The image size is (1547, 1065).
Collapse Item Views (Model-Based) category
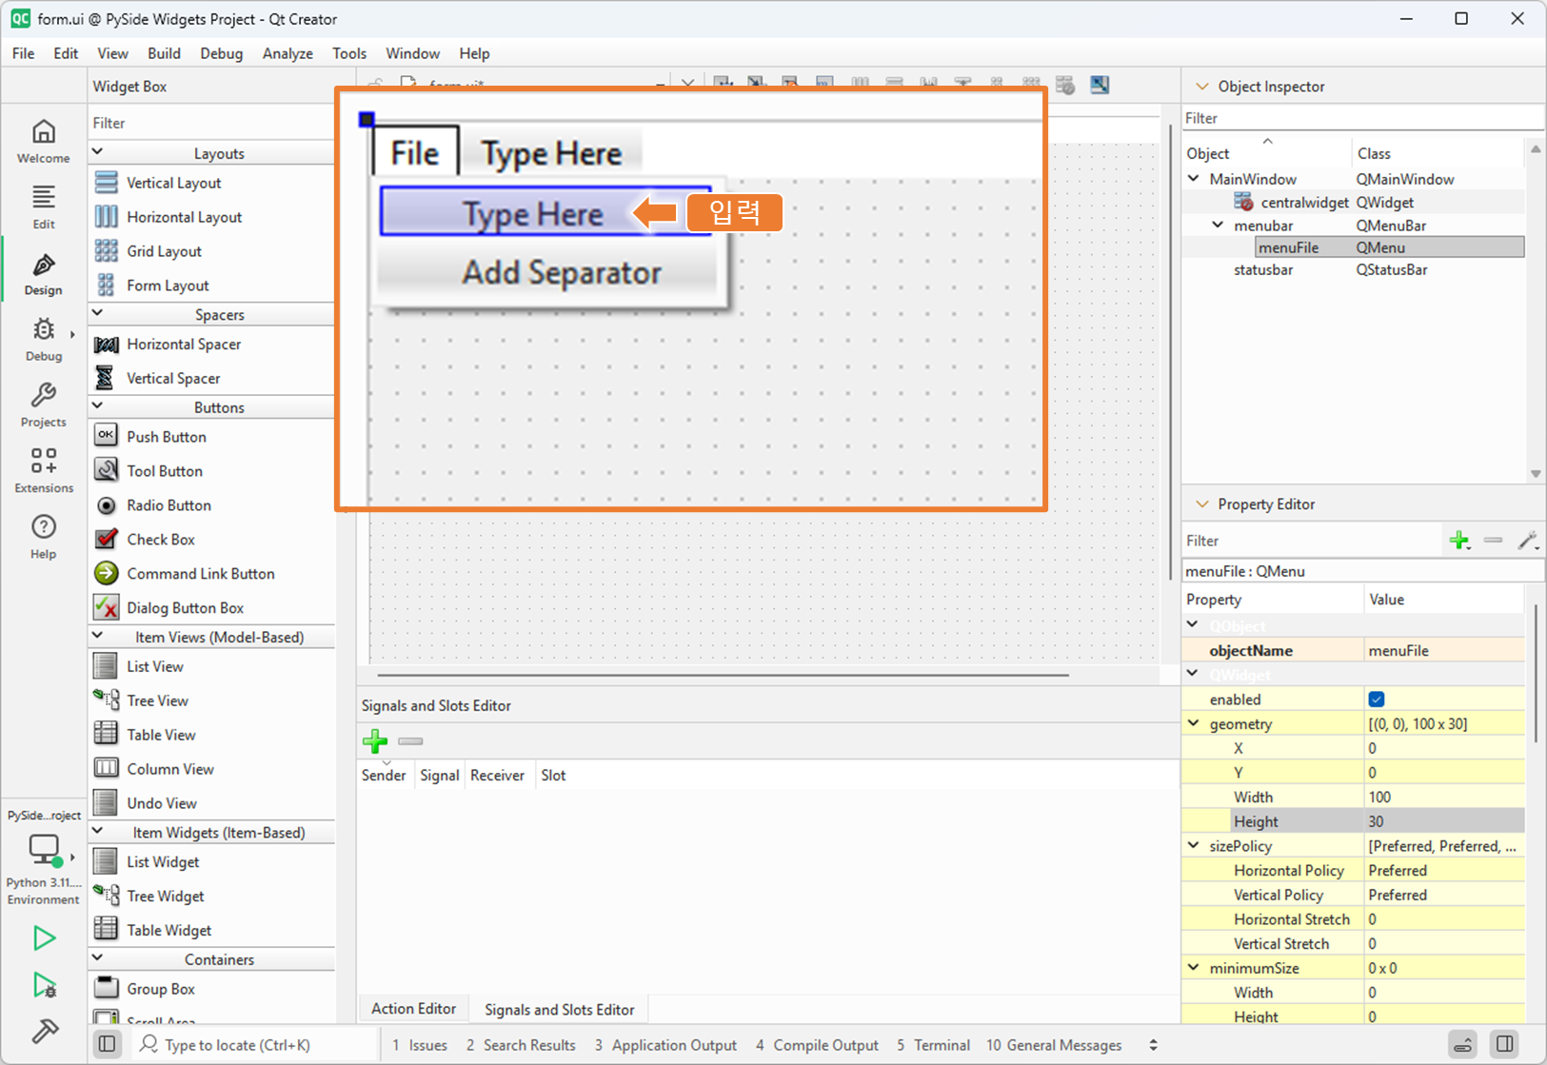97,636
